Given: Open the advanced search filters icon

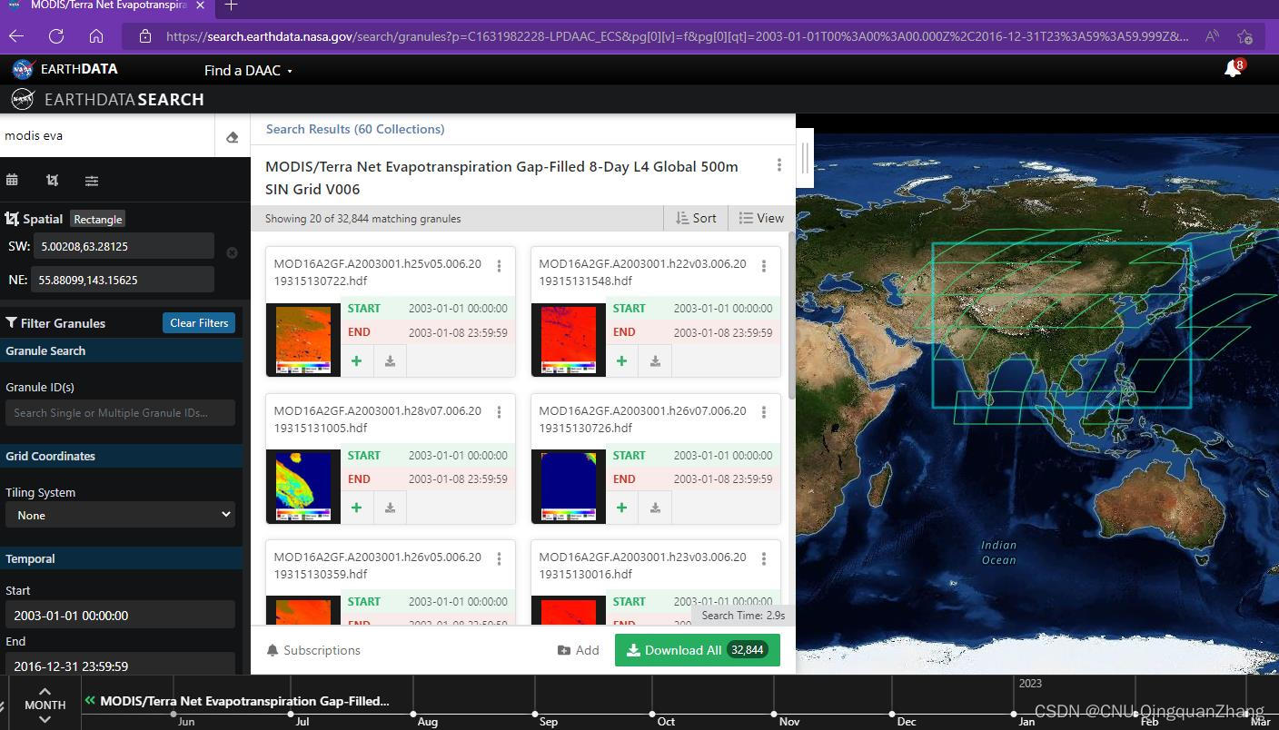Looking at the screenshot, I should pos(91,180).
